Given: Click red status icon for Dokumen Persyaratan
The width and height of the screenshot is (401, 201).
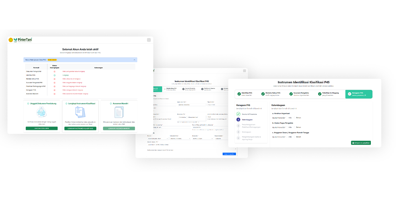Looking at the screenshot, I should [x=55, y=71].
